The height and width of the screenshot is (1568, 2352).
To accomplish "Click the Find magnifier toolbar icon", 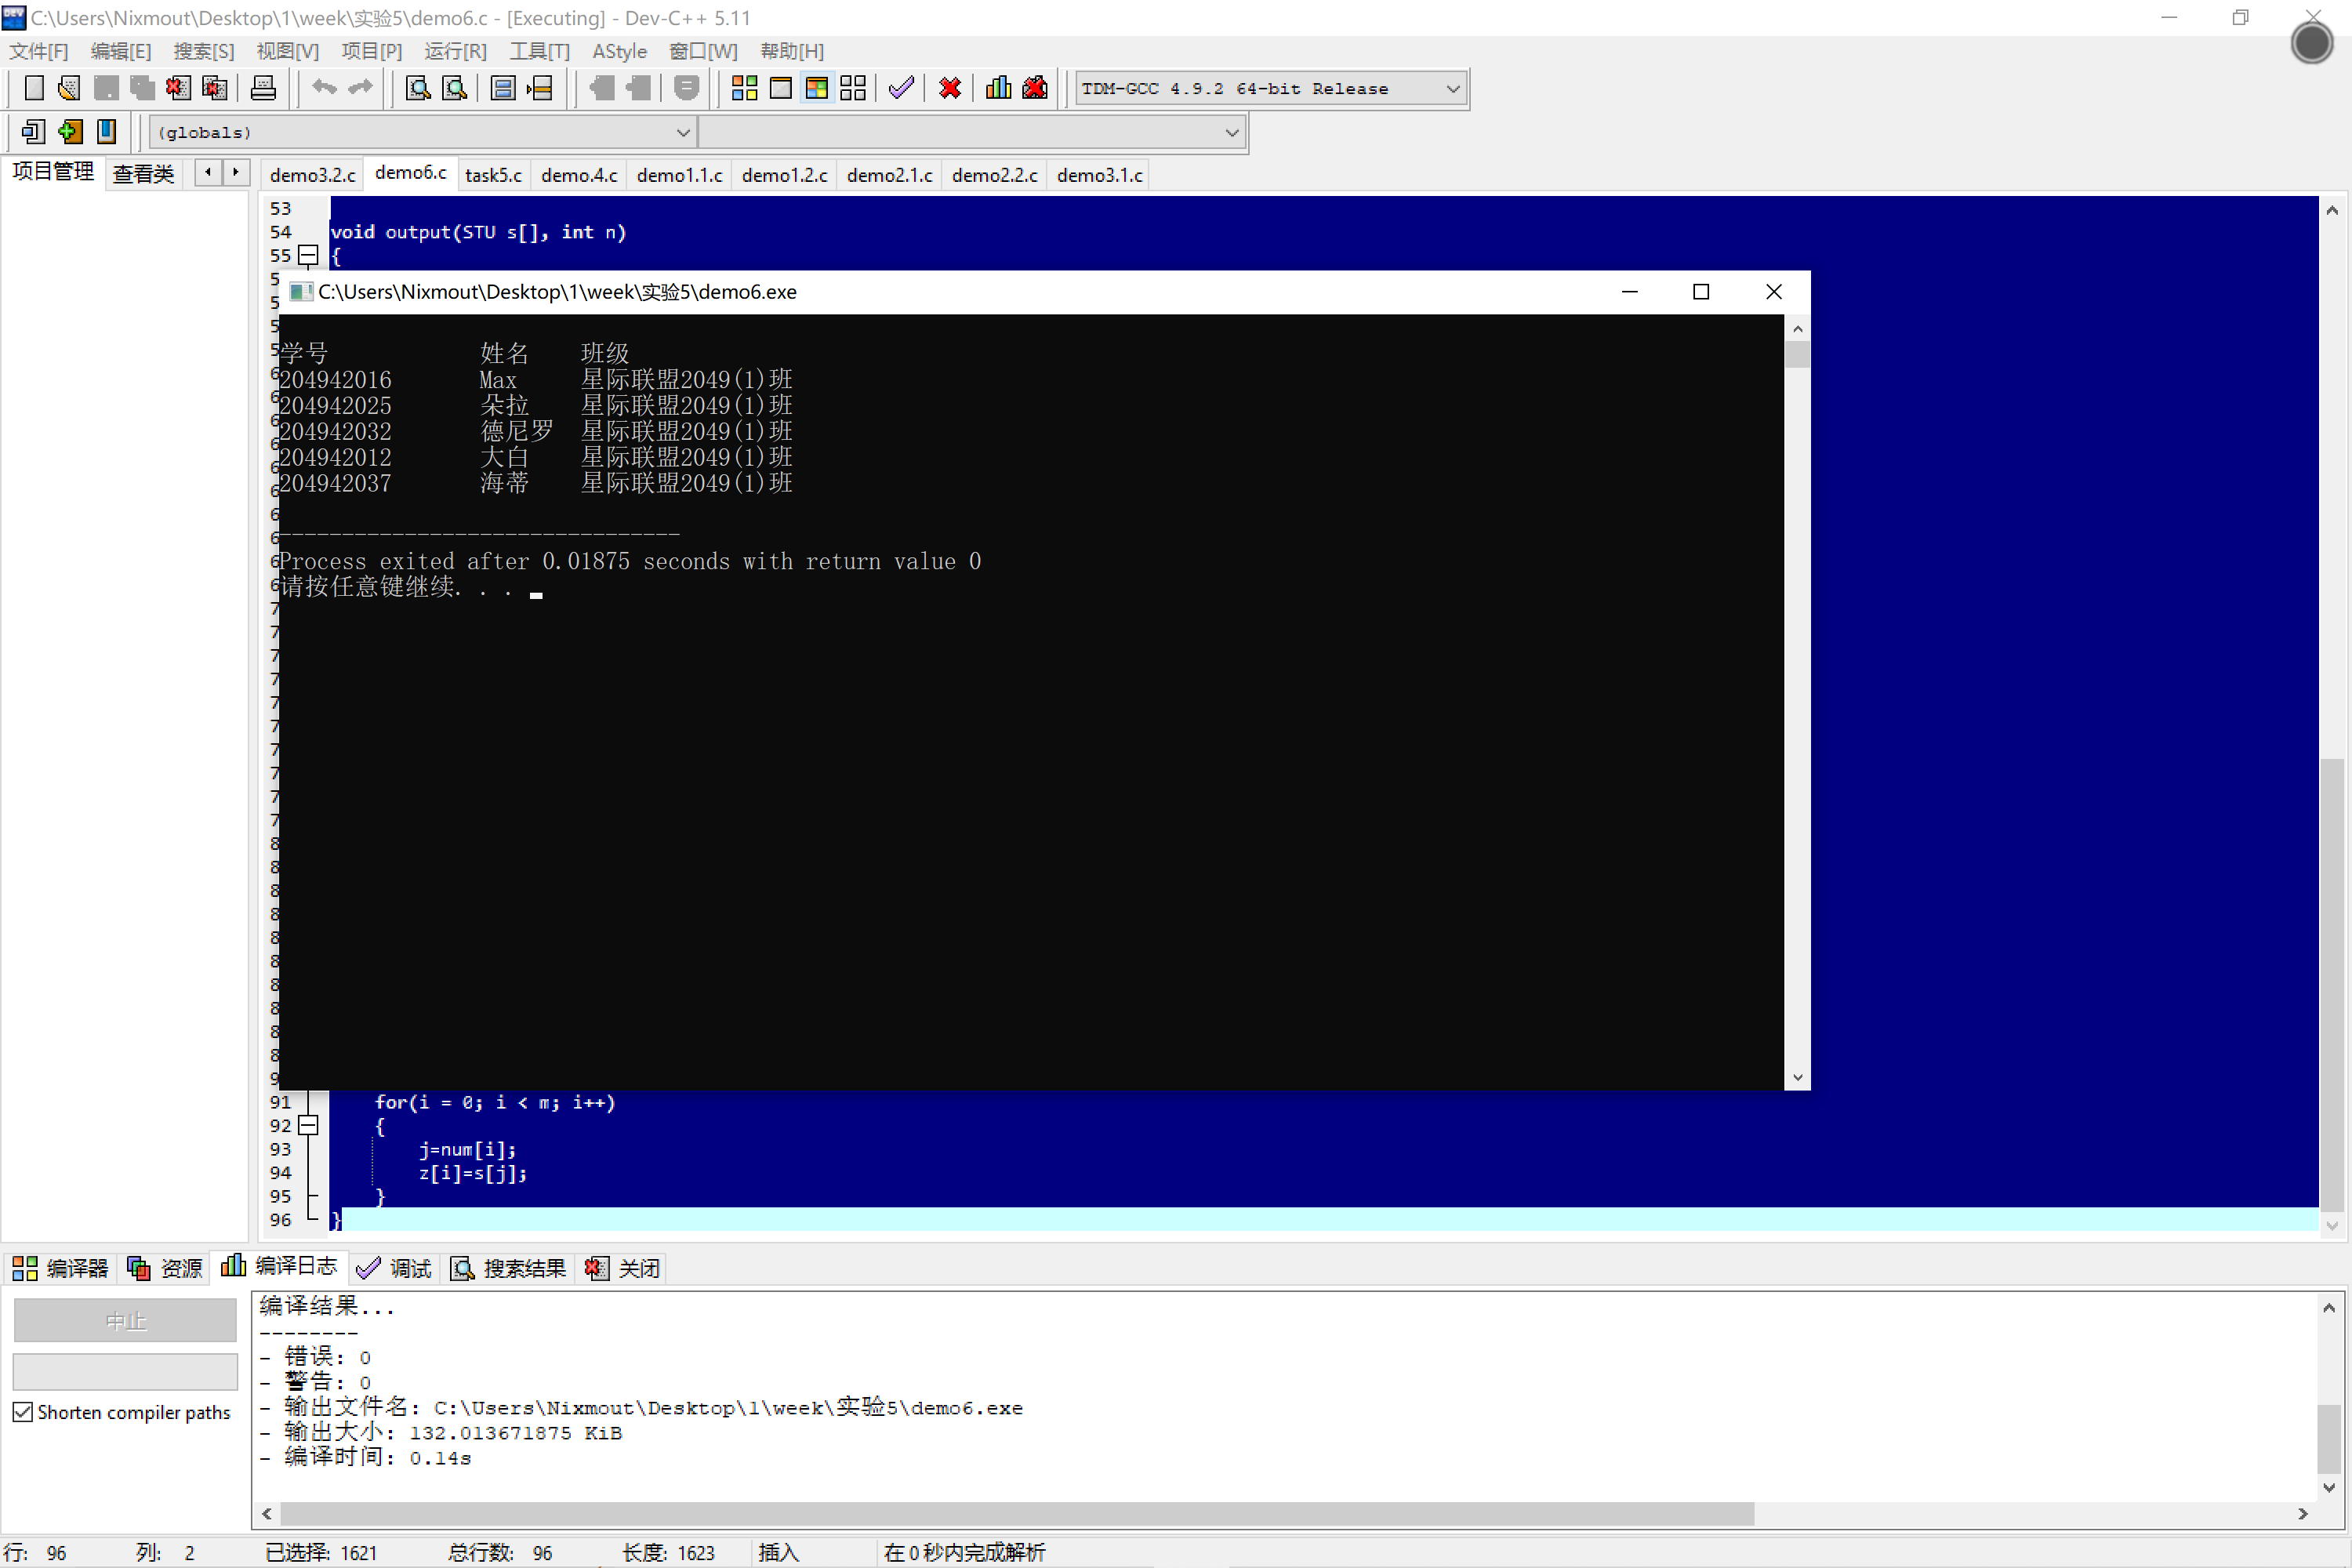I will 418,88.
